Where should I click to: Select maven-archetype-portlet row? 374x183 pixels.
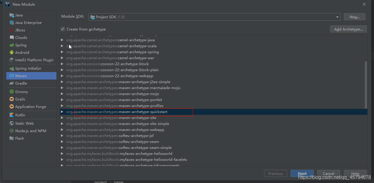pos(214,100)
